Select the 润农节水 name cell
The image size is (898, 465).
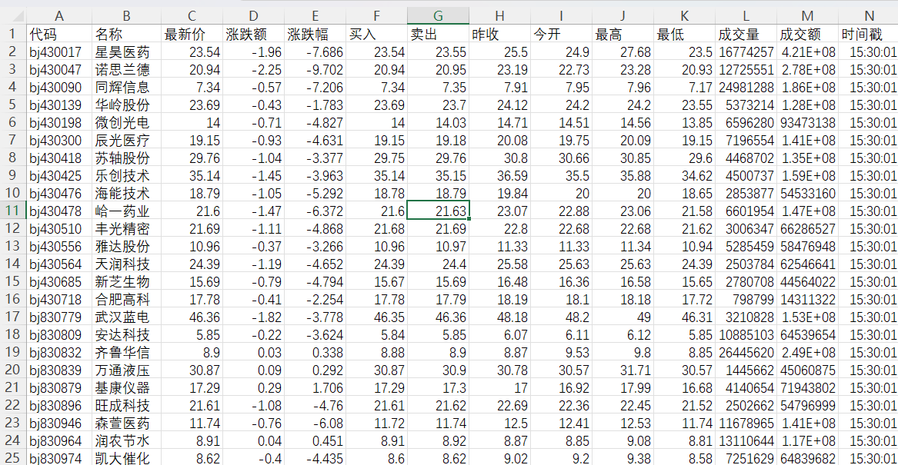tap(126, 441)
